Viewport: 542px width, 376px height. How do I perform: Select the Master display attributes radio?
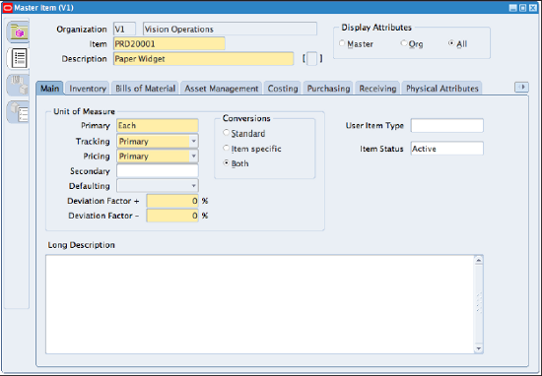342,43
